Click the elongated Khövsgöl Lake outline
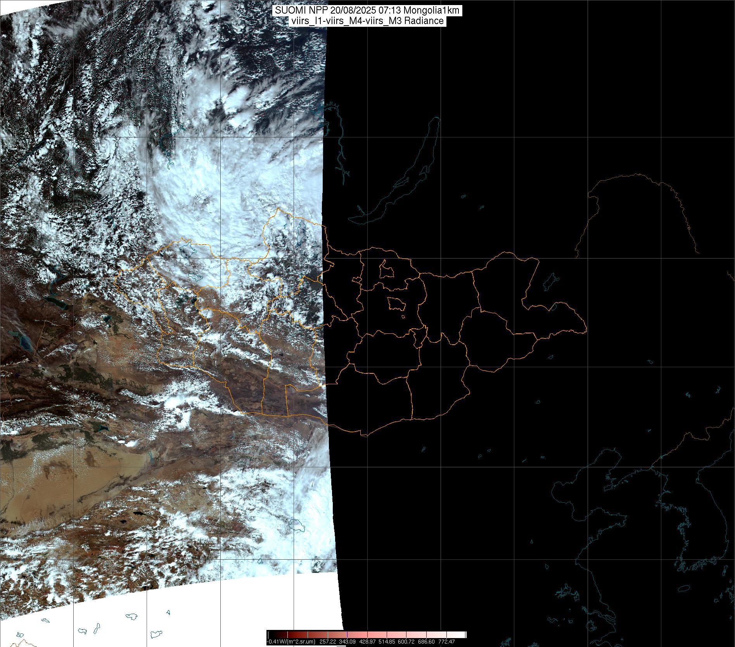Screen dimensions: 735x647 (301, 232)
